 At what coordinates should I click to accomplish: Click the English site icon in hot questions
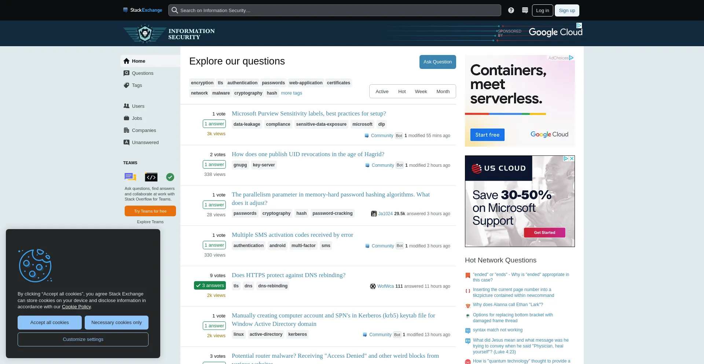pyautogui.click(x=468, y=275)
